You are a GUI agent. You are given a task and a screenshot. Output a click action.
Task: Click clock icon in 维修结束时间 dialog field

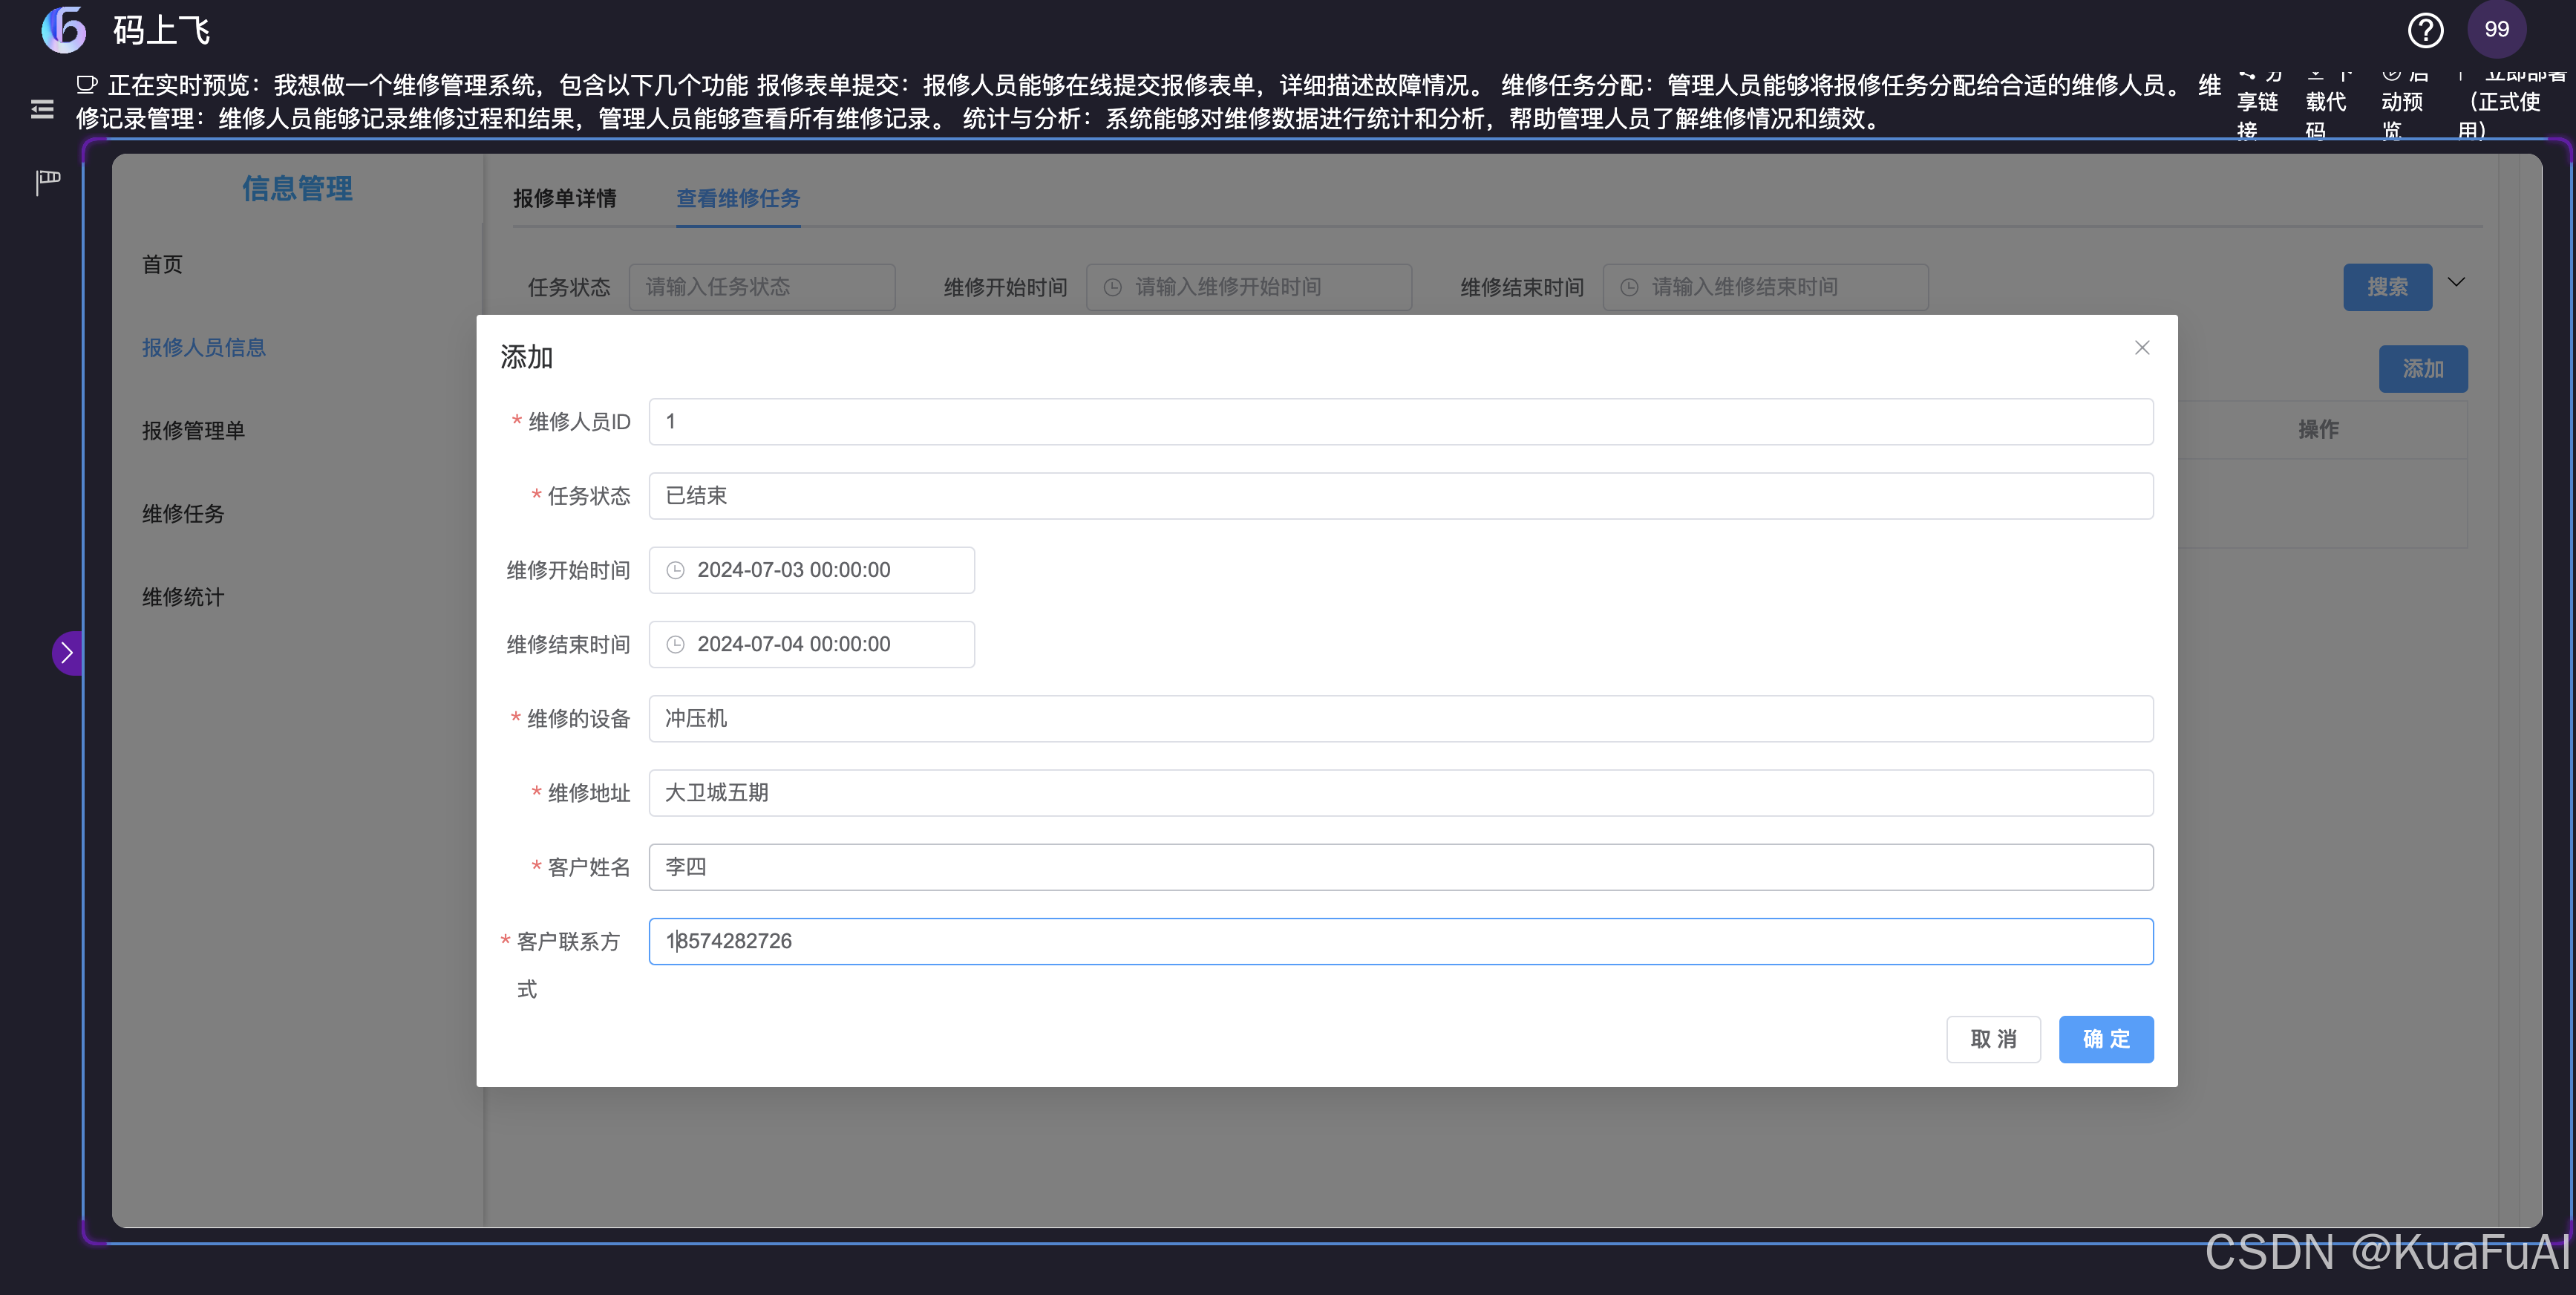[x=676, y=645]
